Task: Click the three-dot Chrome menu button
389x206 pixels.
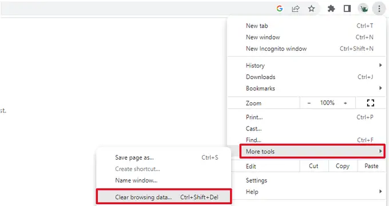Action: pyautogui.click(x=379, y=9)
